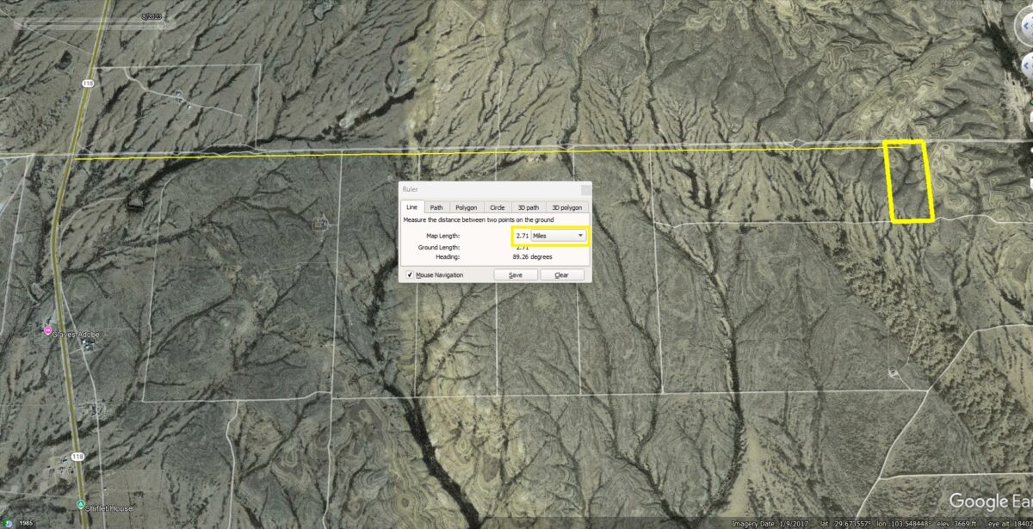Click the Google Earth logo watermark
The height and width of the screenshot is (529, 1033).
coord(990,502)
